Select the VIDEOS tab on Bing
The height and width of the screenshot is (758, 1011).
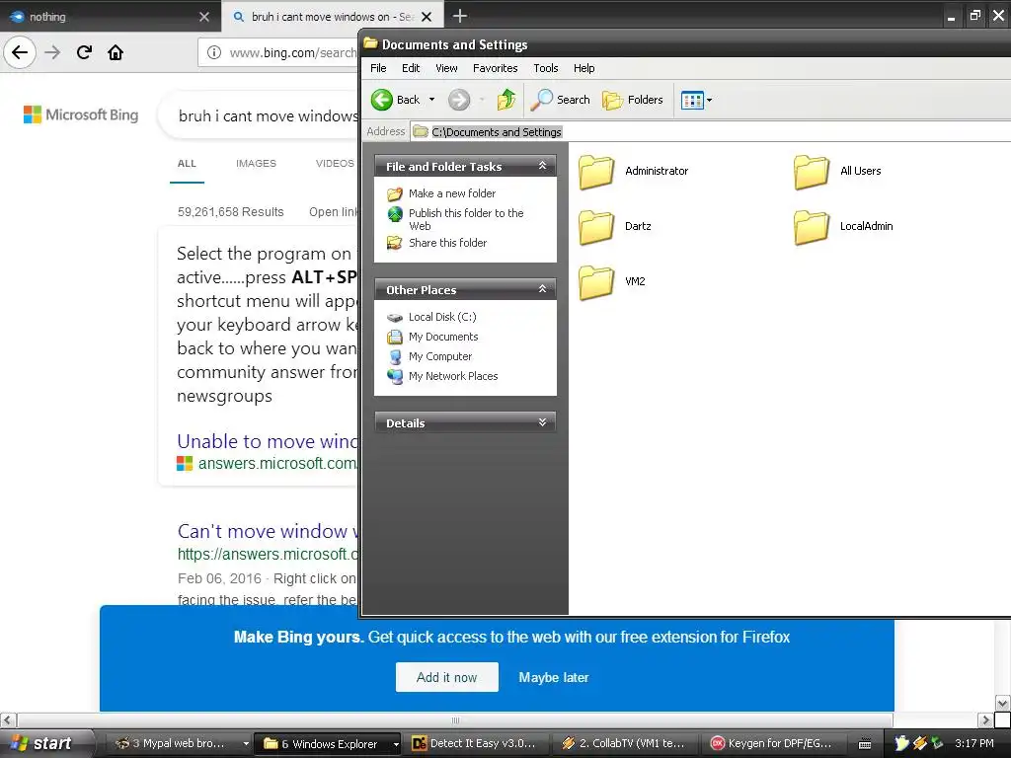335,164
